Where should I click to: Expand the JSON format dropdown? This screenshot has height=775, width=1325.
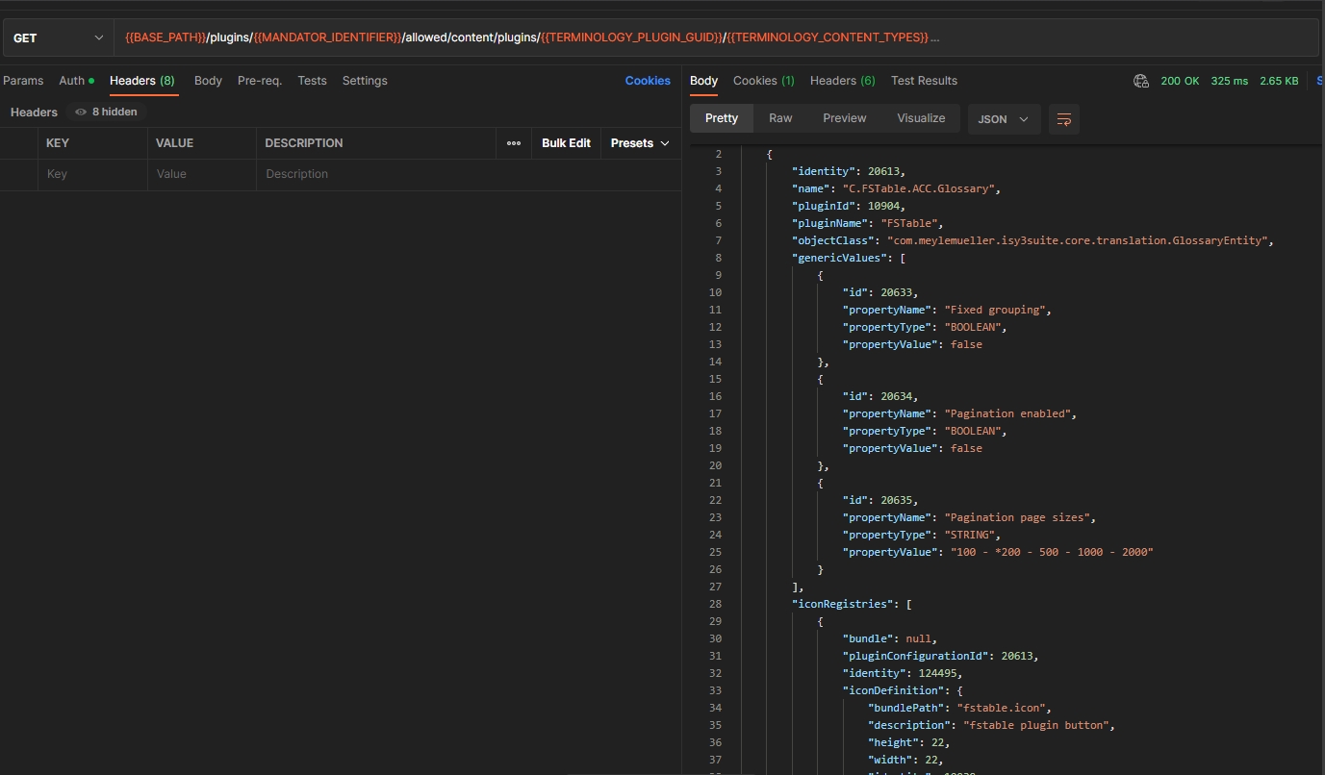click(x=1004, y=119)
